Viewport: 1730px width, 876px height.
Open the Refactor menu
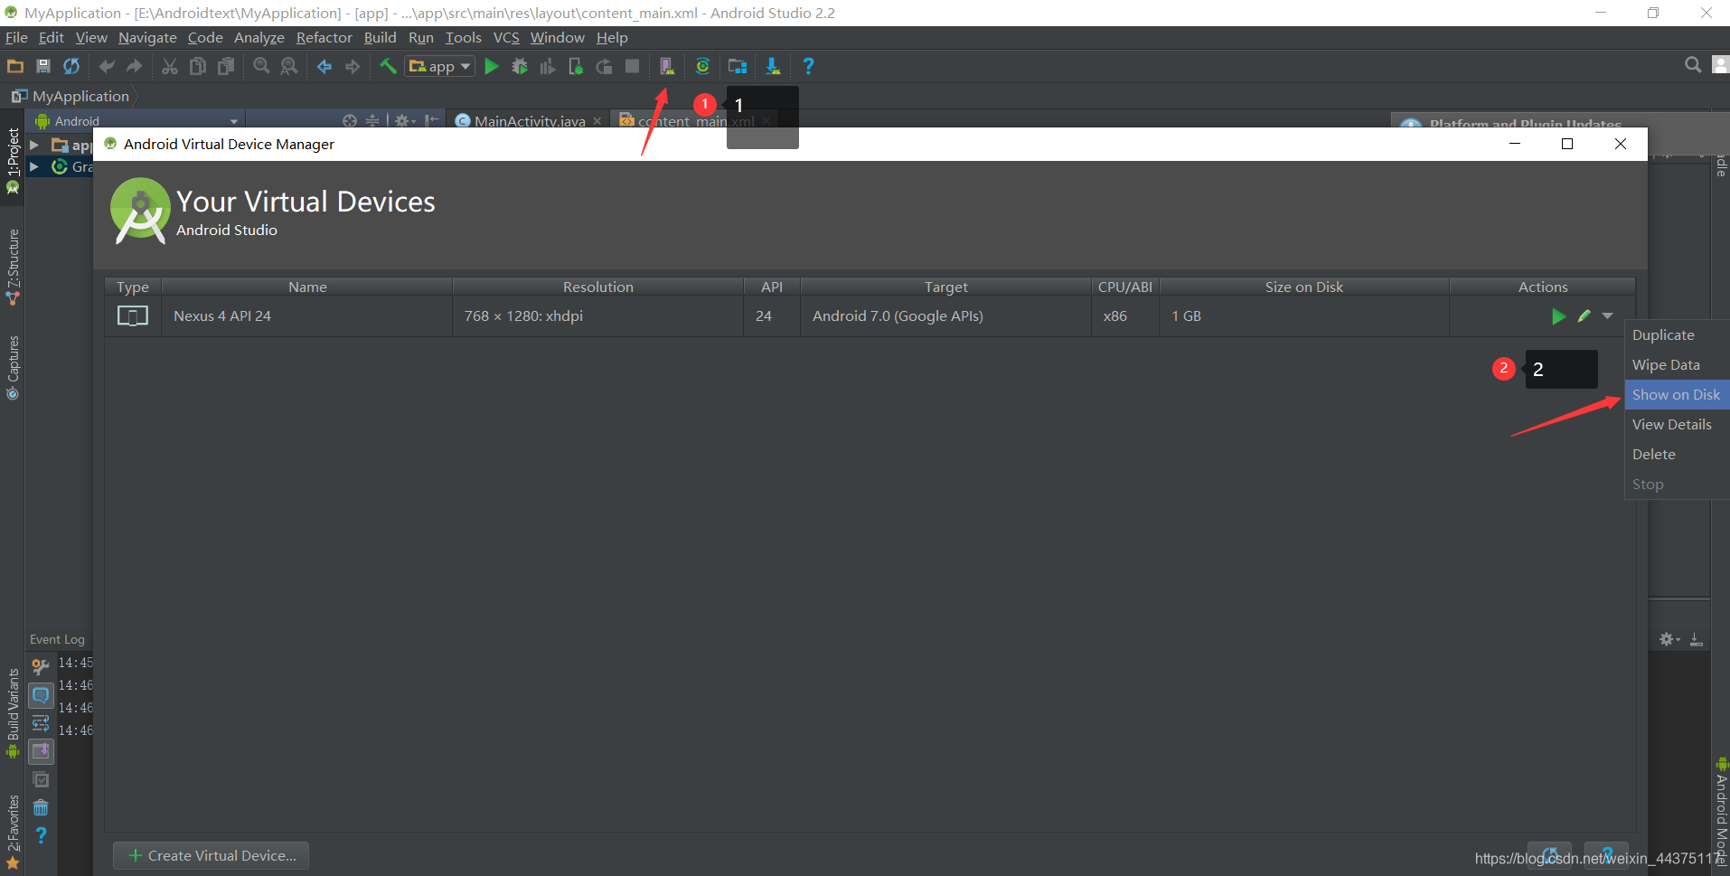(x=324, y=38)
